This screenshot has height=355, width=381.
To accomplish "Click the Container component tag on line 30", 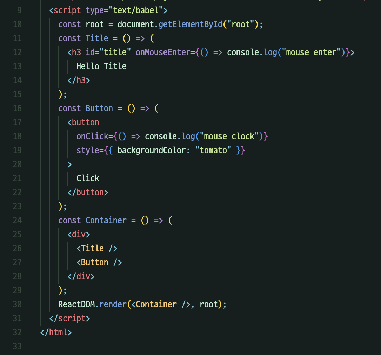I will coord(161,305).
